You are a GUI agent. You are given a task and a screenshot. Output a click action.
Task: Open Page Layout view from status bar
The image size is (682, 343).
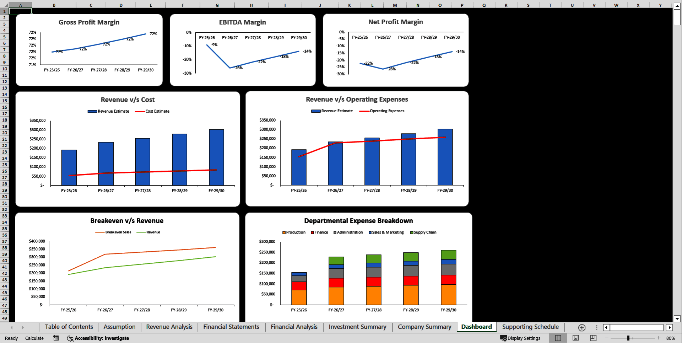(575, 338)
